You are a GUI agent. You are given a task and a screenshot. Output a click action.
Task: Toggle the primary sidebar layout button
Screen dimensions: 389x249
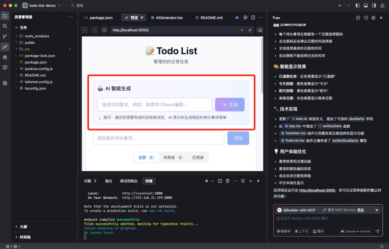click(x=358, y=5)
